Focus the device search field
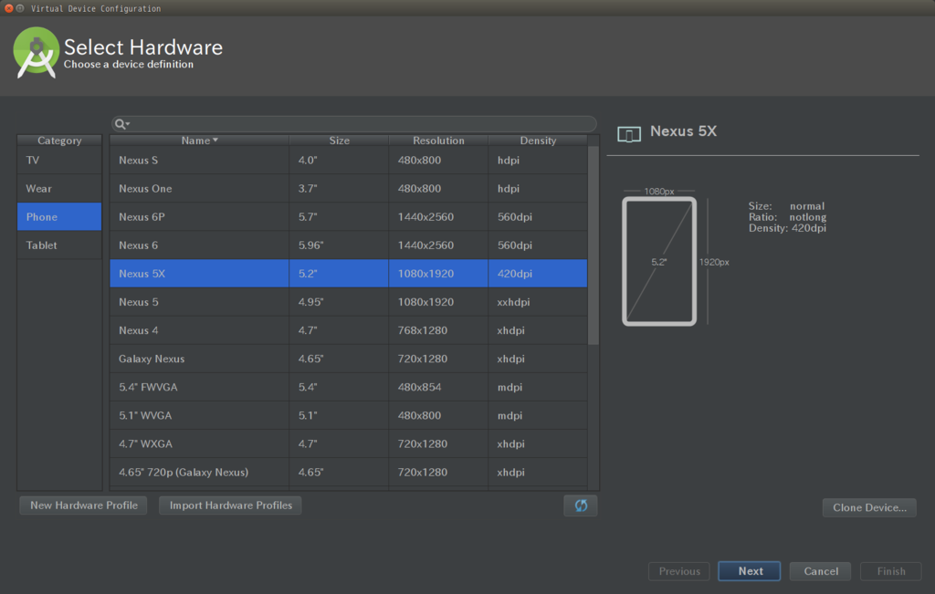Screen dimensions: 935x594 pos(353,124)
